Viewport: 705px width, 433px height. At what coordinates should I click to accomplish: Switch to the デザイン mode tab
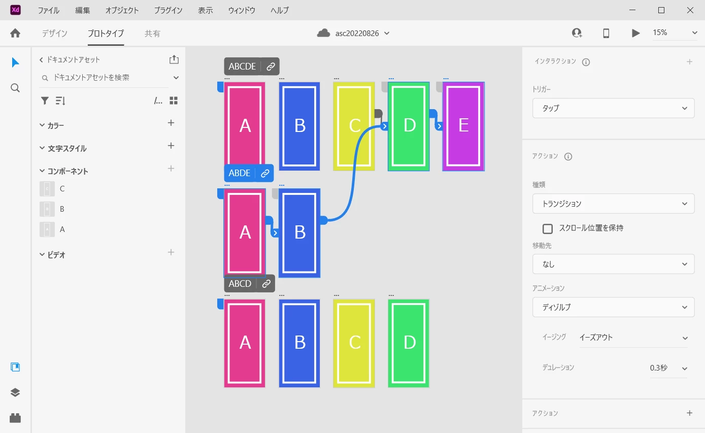(x=55, y=34)
